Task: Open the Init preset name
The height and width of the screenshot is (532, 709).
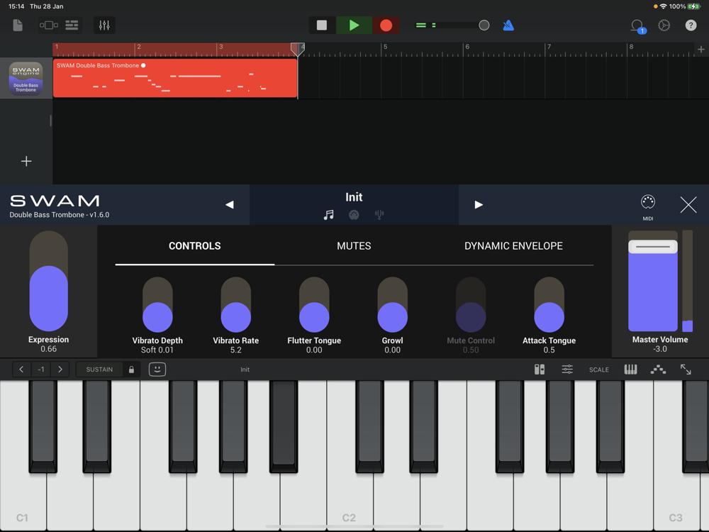Action: (354, 197)
